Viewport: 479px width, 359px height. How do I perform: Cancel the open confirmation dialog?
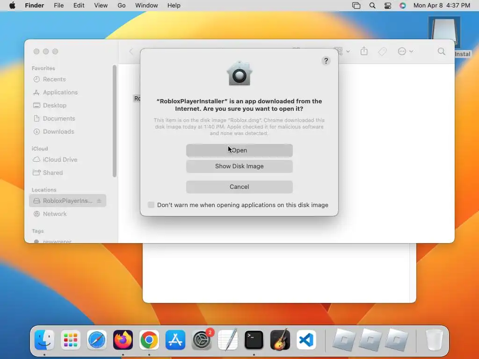tap(239, 187)
